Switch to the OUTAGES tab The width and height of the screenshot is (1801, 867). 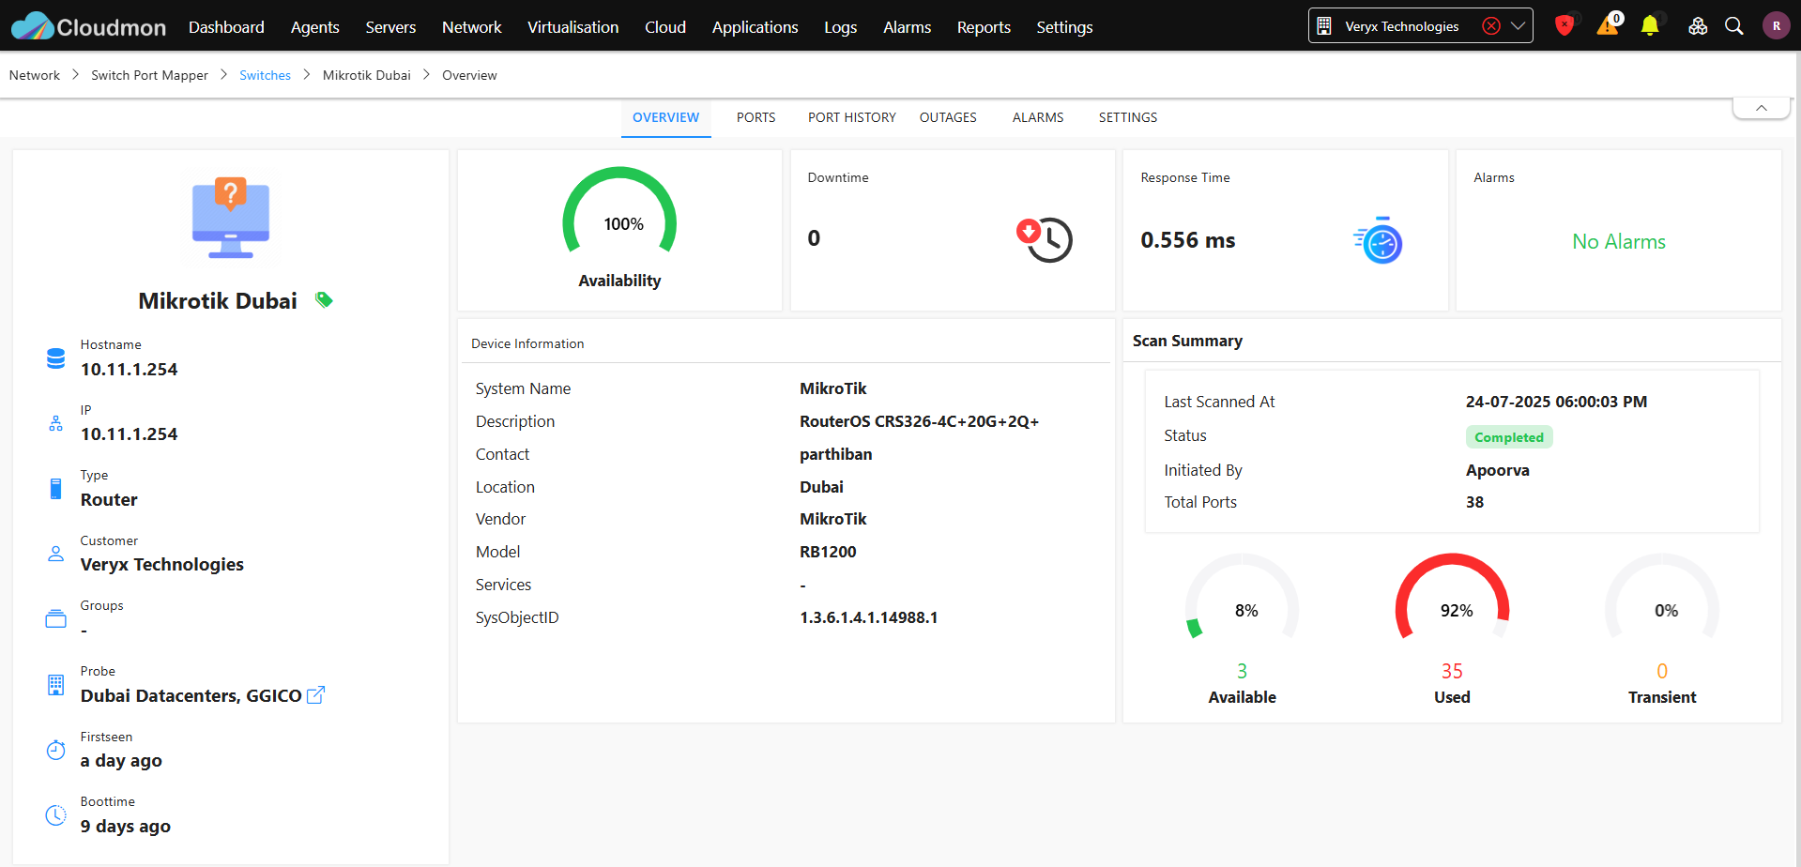click(x=948, y=117)
